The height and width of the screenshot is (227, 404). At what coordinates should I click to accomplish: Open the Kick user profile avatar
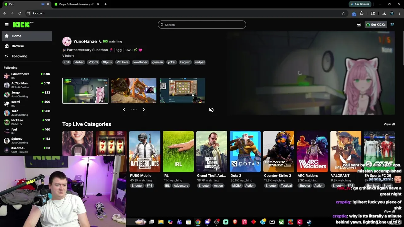pyautogui.click(x=392, y=25)
